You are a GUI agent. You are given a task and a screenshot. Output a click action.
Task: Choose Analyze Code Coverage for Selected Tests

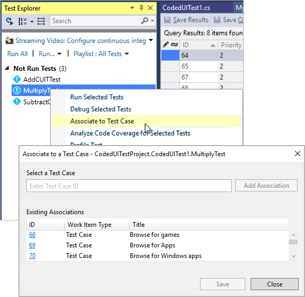pyautogui.click(x=130, y=133)
